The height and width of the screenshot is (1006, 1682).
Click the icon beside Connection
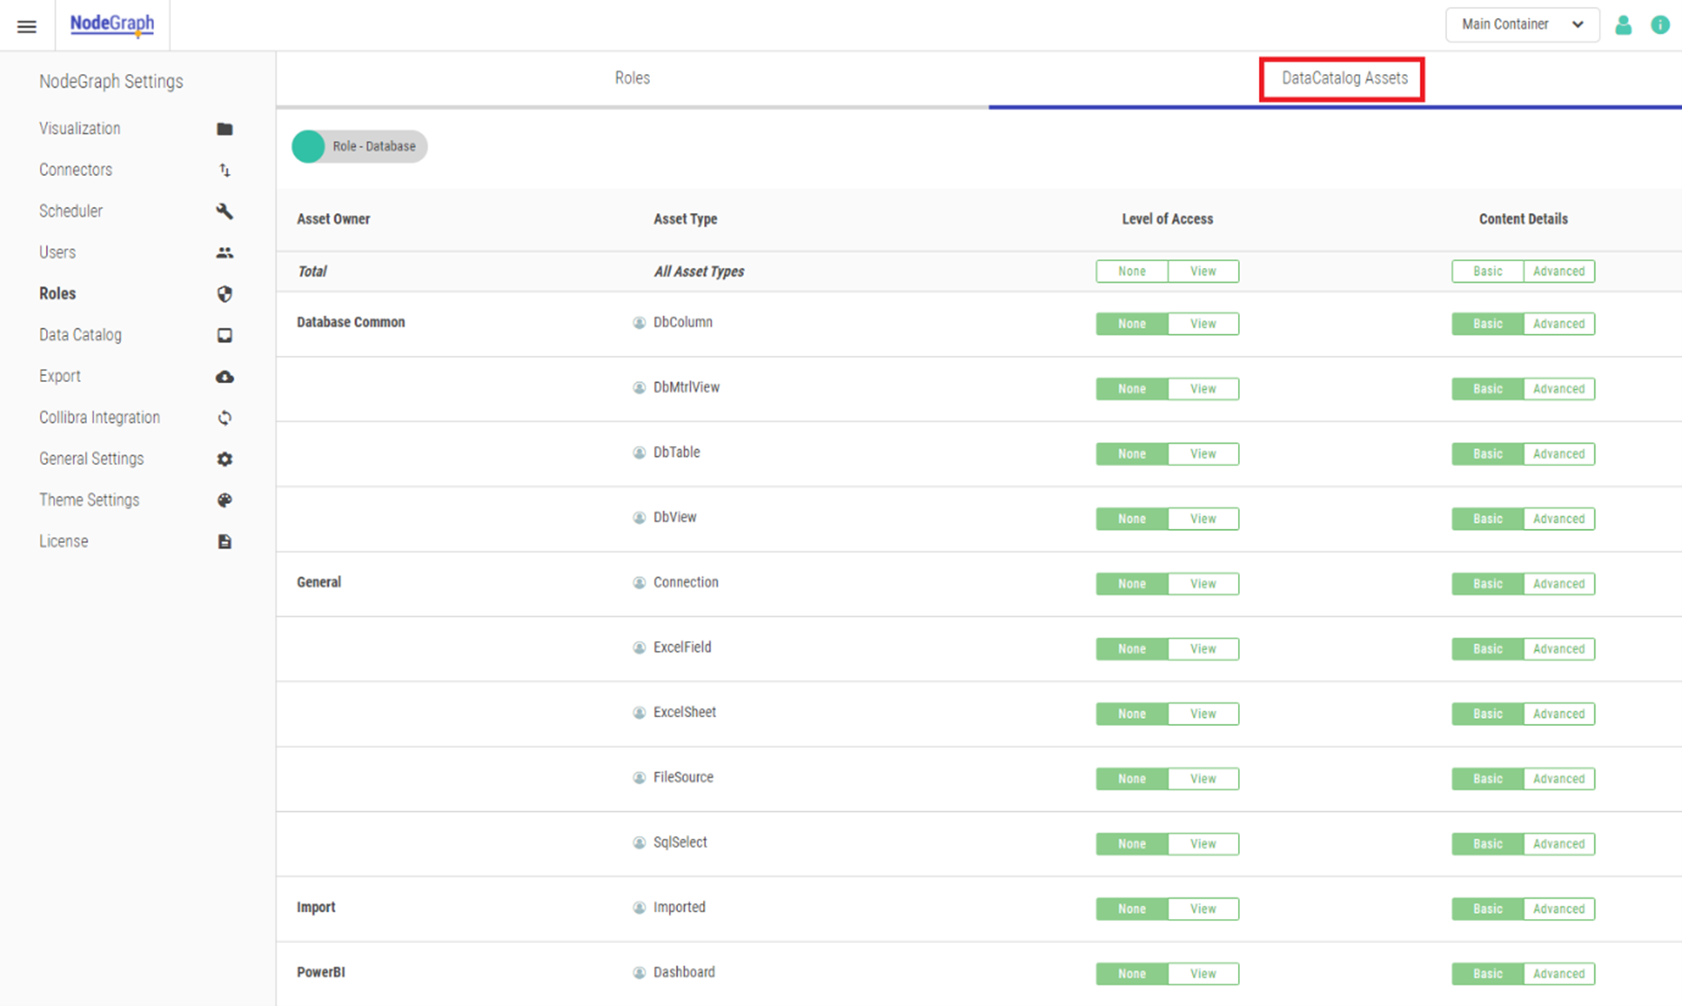(x=639, y=582)
